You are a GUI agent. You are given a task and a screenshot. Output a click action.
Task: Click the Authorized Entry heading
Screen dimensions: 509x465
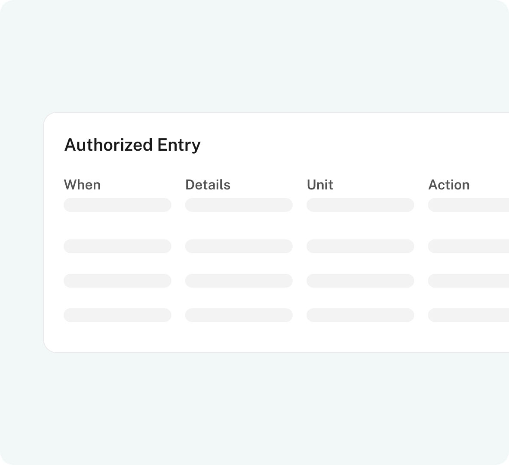tap(132, 145)
